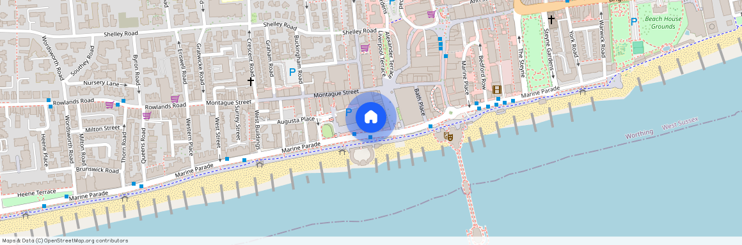Click the Milton Road label
The image size is (742, 245).
coord(82,149)
